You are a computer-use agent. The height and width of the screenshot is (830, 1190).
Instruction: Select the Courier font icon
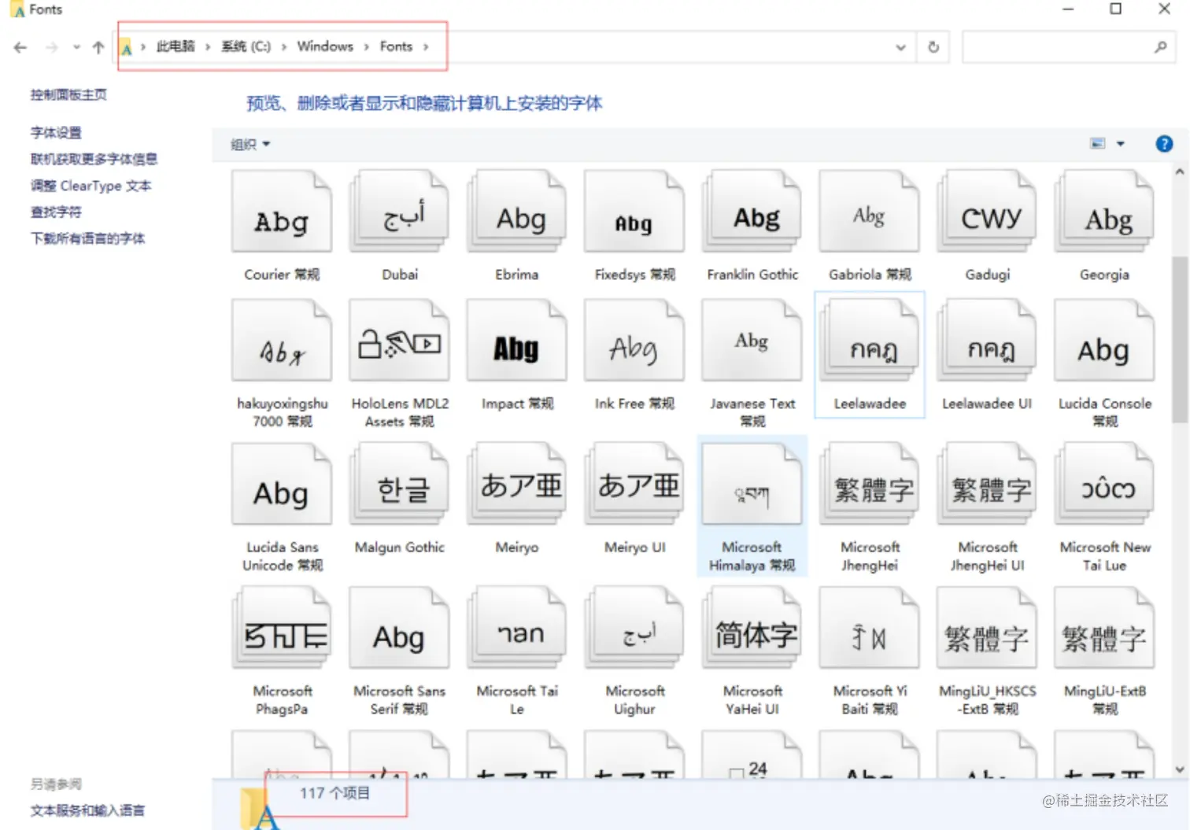pos(282,212)
